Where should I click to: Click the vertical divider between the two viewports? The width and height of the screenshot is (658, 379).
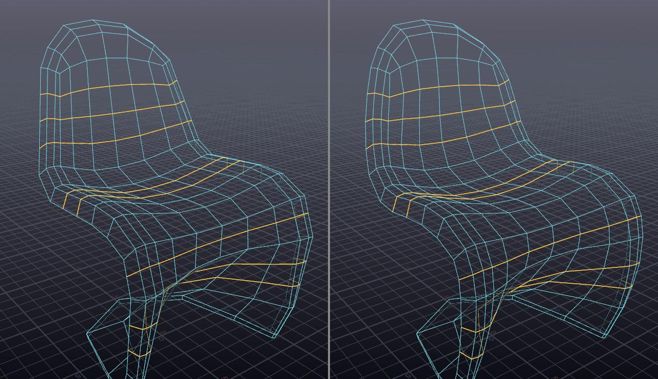[329, 189]
